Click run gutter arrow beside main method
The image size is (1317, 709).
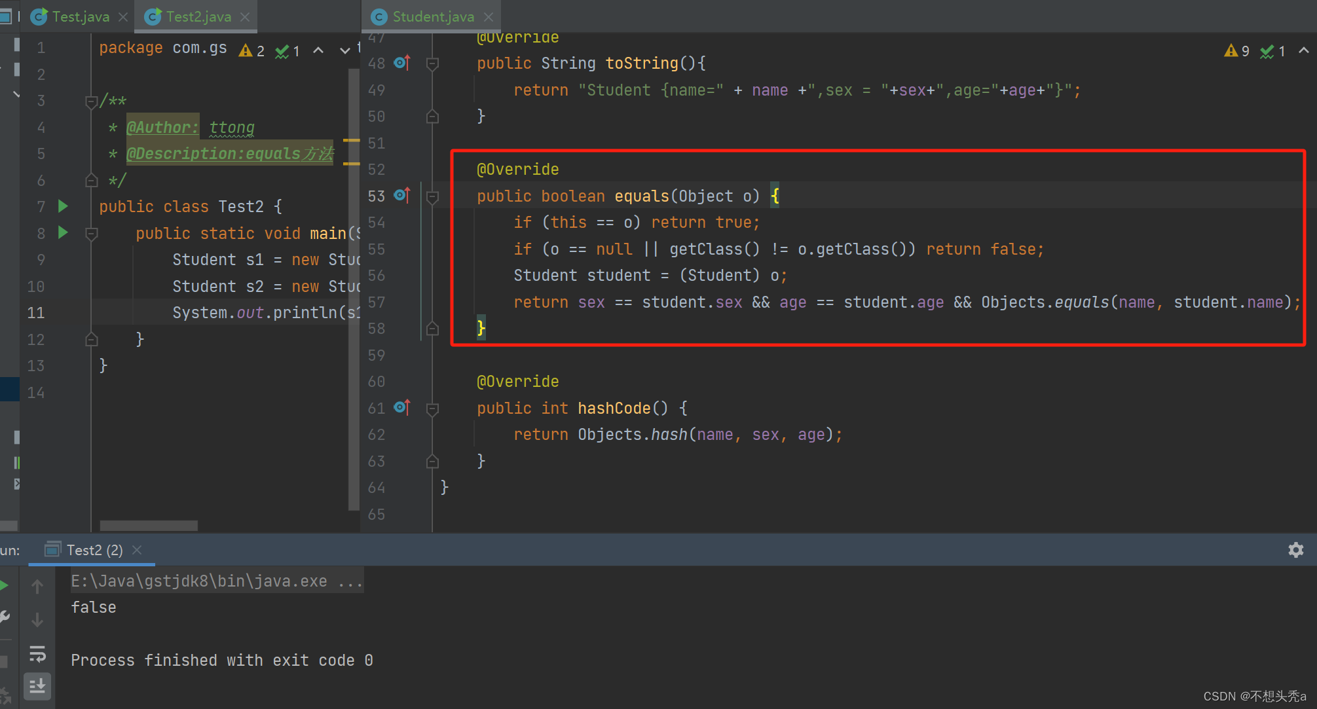coord(63,232)
